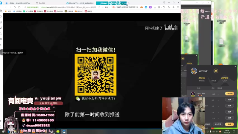The image size is (238, 134).
Task: Click the volume icon in system tray
Action: pos(214,131)
